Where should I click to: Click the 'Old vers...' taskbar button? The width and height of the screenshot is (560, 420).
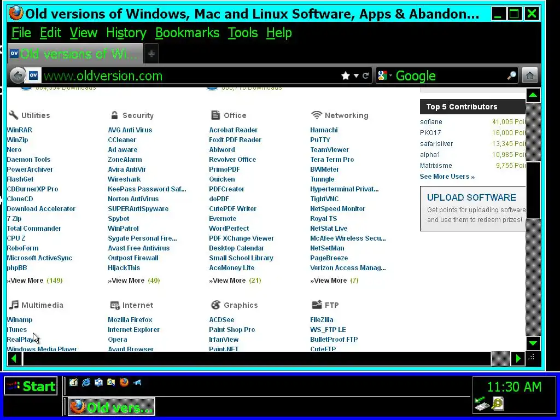(x=112, y=407)
